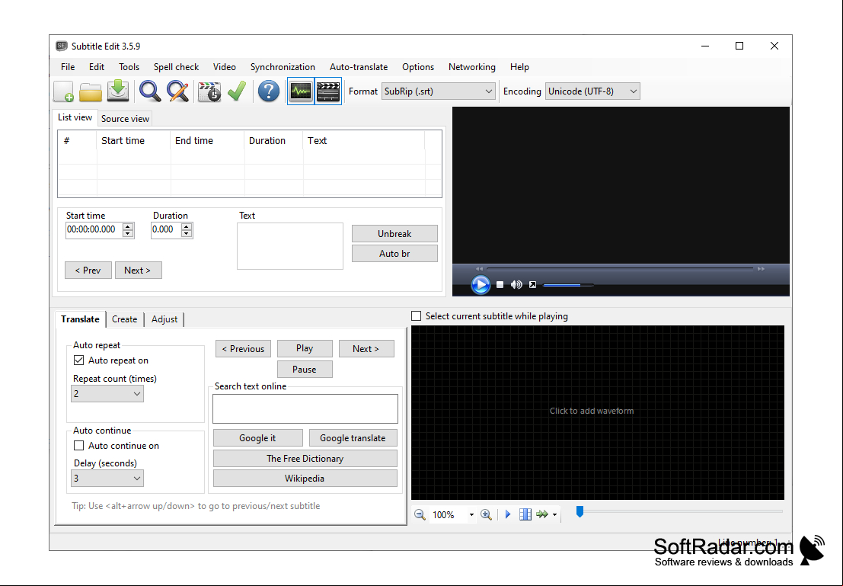Screen dimensions: 843x586
Task: Click the New subtitle toolbar icon
Action: pyautogui.click(x=63, y=91)
